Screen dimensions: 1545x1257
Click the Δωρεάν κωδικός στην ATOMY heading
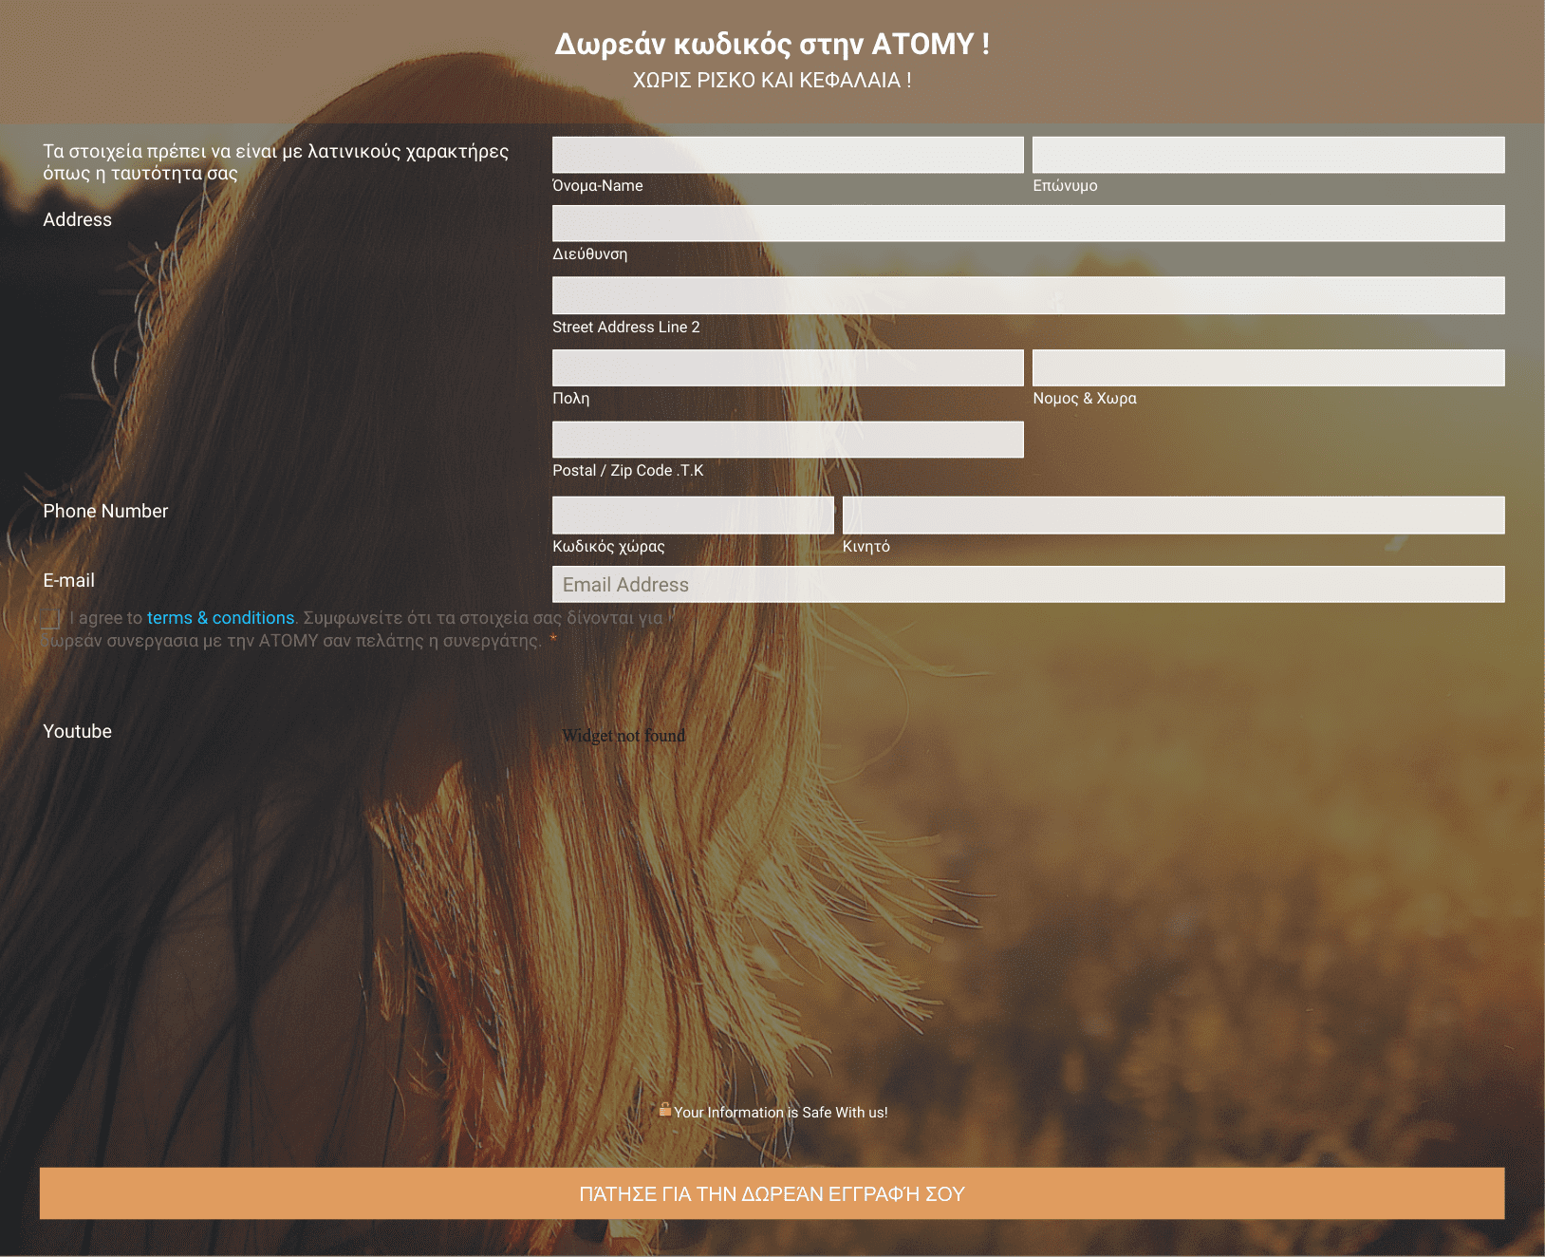pos(772,44)
